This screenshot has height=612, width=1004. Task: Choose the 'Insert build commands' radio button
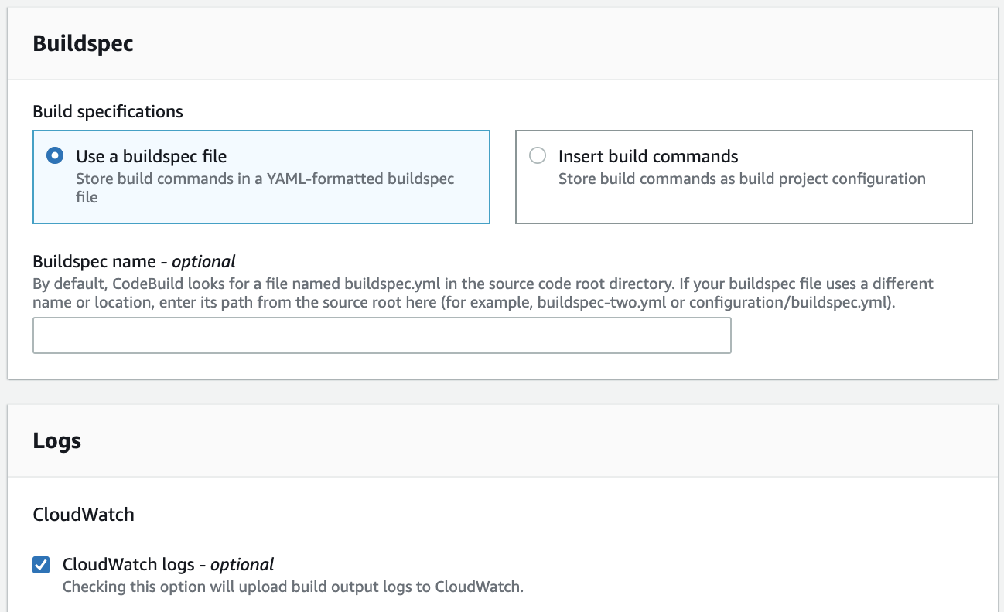(x=537, y=156)
